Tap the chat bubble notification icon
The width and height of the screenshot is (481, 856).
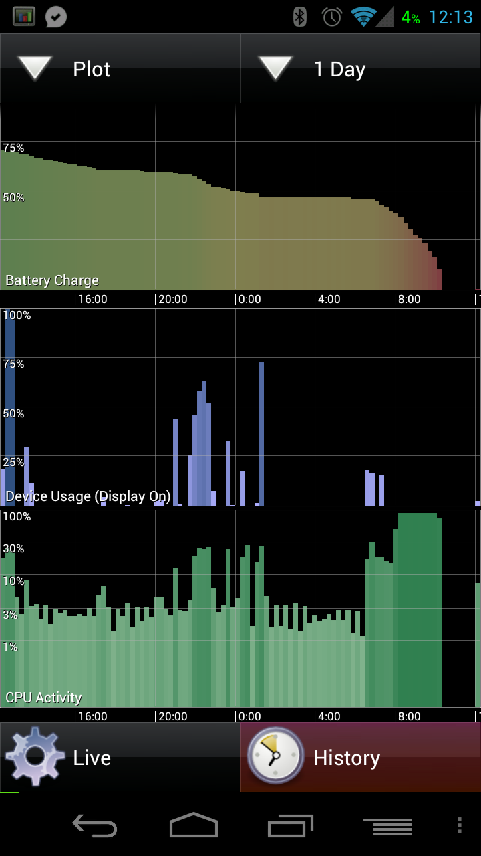pyautogui.click(x=56, y=17)
